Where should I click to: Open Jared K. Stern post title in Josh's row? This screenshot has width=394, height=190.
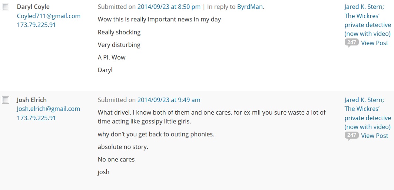coord(367,113)
